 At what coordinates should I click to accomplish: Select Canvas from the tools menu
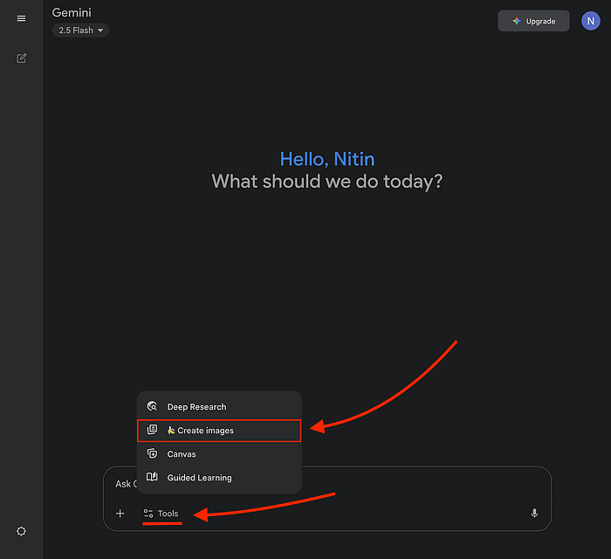[219, 454]
